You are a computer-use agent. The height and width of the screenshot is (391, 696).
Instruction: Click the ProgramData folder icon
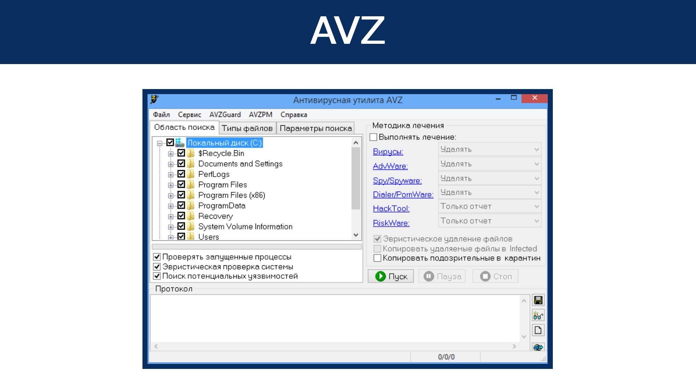point(191,206)
